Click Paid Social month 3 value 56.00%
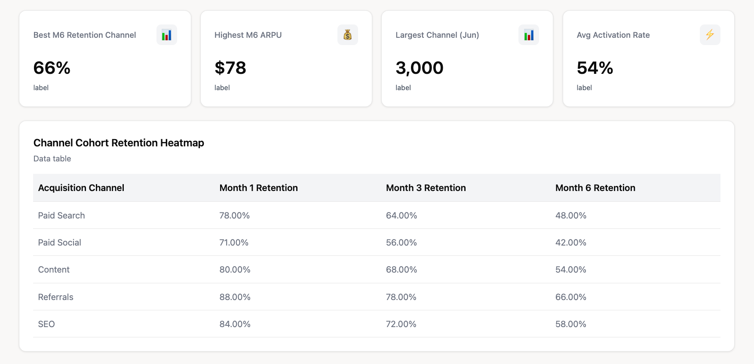The height and width of the screenshot is (364, 754). pos(402,243)
